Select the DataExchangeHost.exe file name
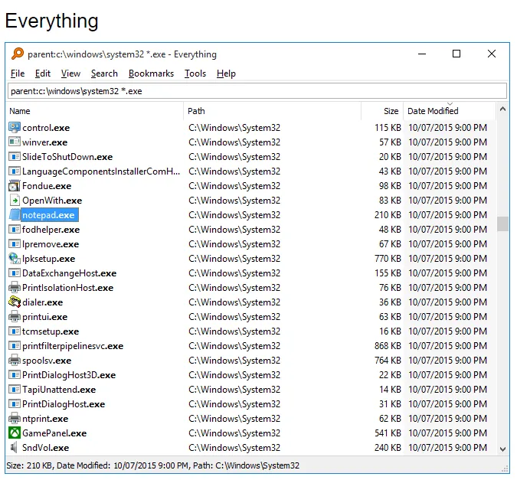 69,273
